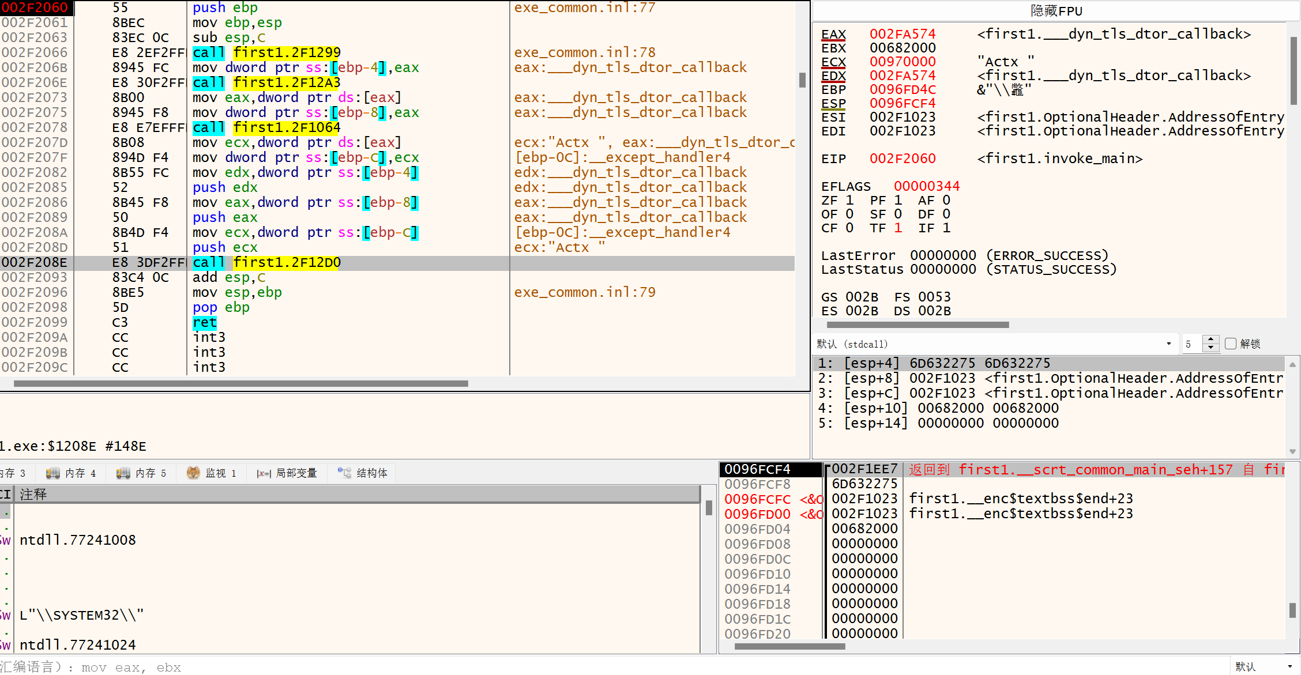Screen dimensions: 1301x675
Task: Click the 隐藏FPU button
Action: click(1056, 11)
